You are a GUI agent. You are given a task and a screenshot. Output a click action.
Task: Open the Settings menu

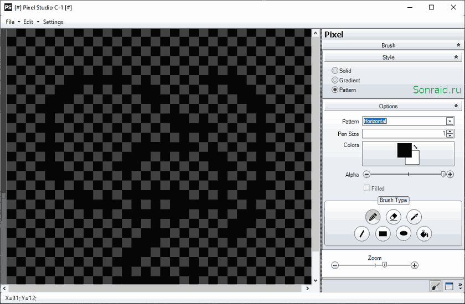point(53,22)
